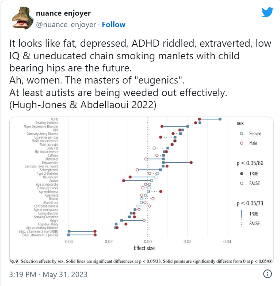
Task: Open the tweet info icon
Action: [267, 274]
